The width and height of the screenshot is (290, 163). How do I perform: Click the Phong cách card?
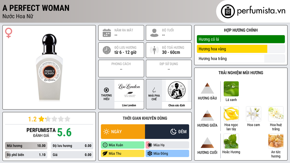[121, 68]
